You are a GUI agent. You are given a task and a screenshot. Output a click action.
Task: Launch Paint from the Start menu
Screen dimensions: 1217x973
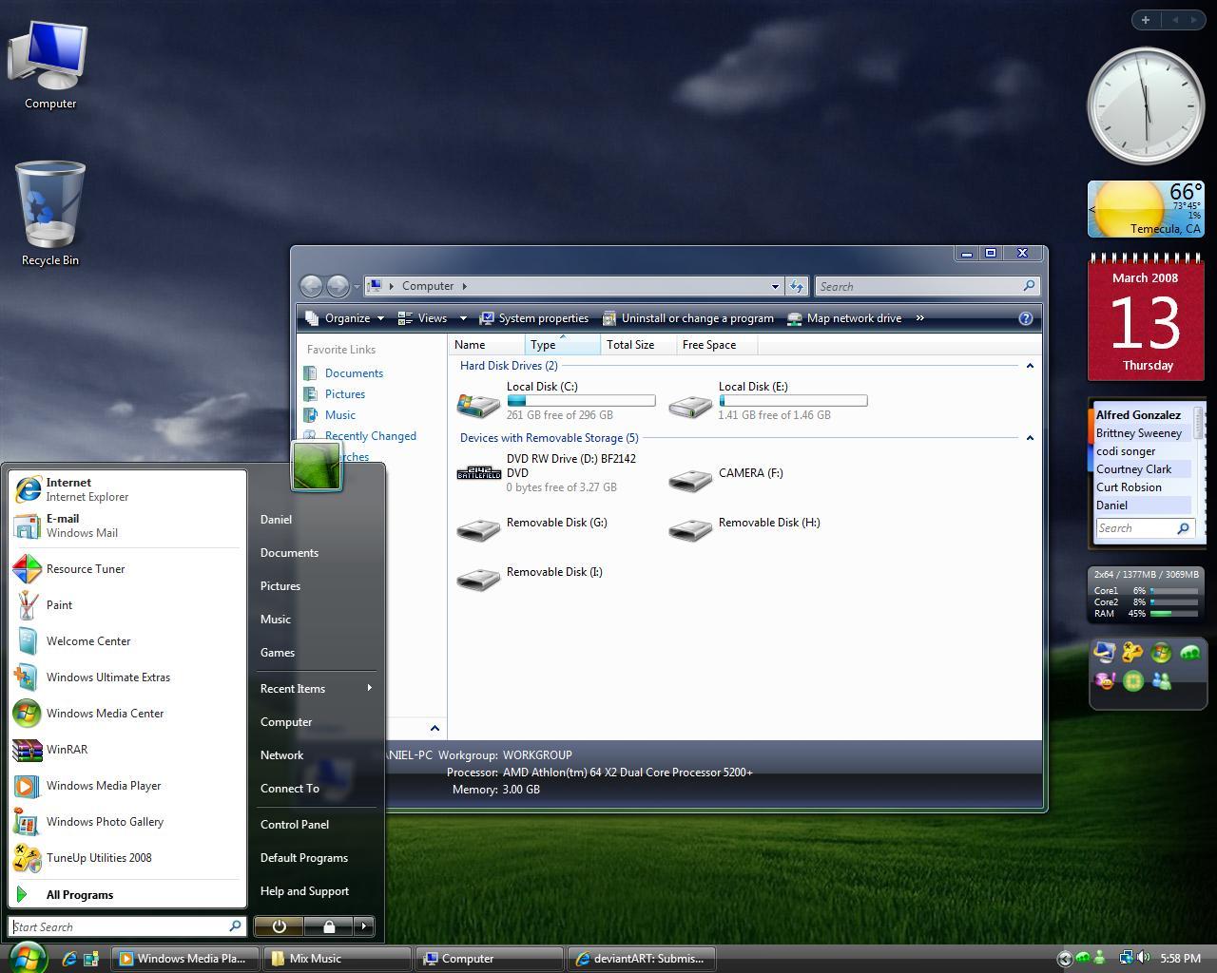point(59,605)
